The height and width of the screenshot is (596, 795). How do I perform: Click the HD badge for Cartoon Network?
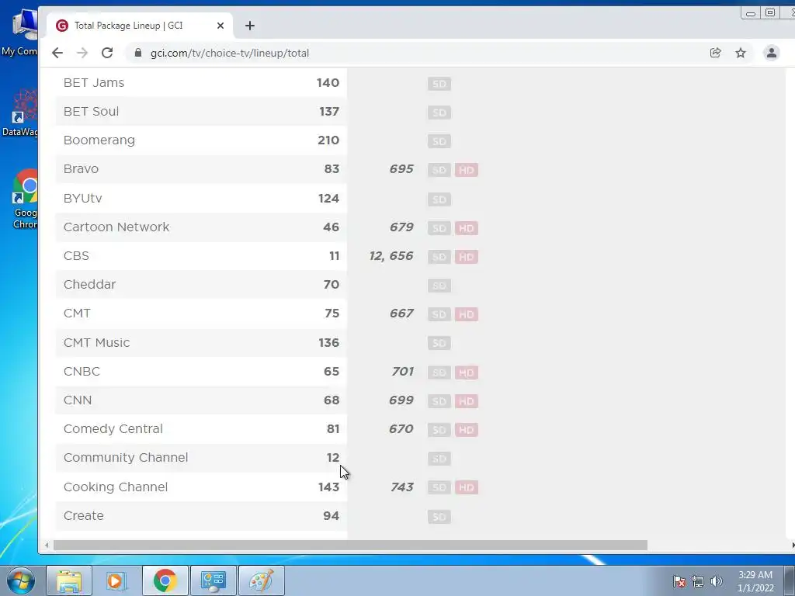467,228
